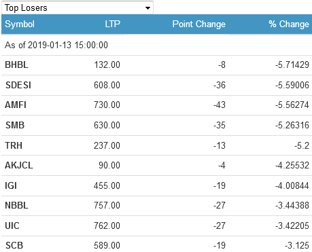This screenshot has width=312, height=252.
Task: Click the dropdown arrow beside Top Losers
Action: 148,8
